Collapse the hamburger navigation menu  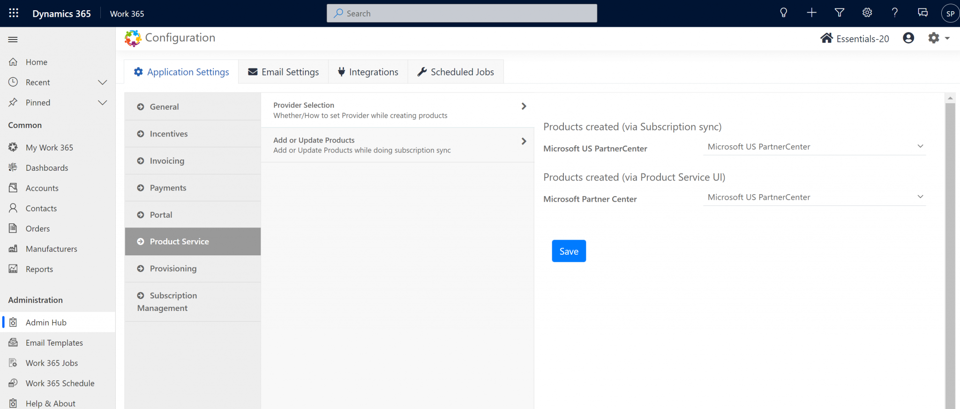pos(13,39)
